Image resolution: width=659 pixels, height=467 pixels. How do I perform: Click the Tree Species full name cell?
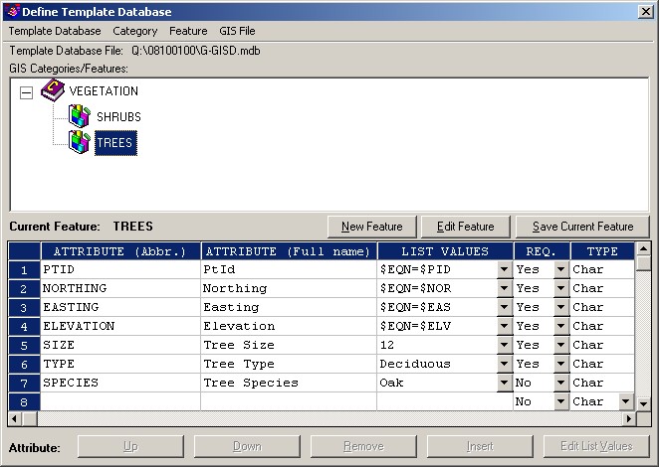(289, 383)
